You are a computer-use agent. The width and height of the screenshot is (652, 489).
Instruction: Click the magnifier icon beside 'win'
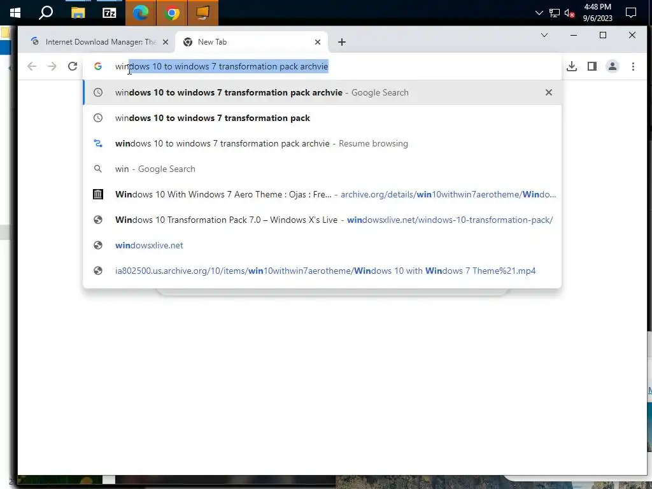click(97, 169)
